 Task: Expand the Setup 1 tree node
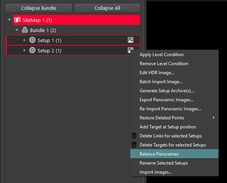24,40
